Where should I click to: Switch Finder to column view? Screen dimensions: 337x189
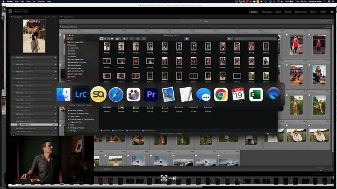click(x=108, y=39)
